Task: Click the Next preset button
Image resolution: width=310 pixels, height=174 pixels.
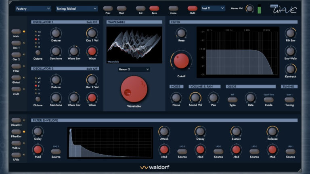Action: coord(121,8)
